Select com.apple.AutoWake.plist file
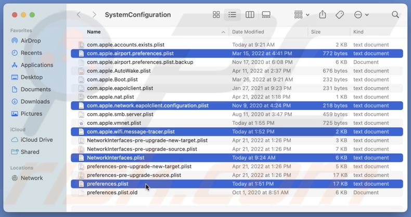The width and height of the screenshot is (411, 217). 237,71
